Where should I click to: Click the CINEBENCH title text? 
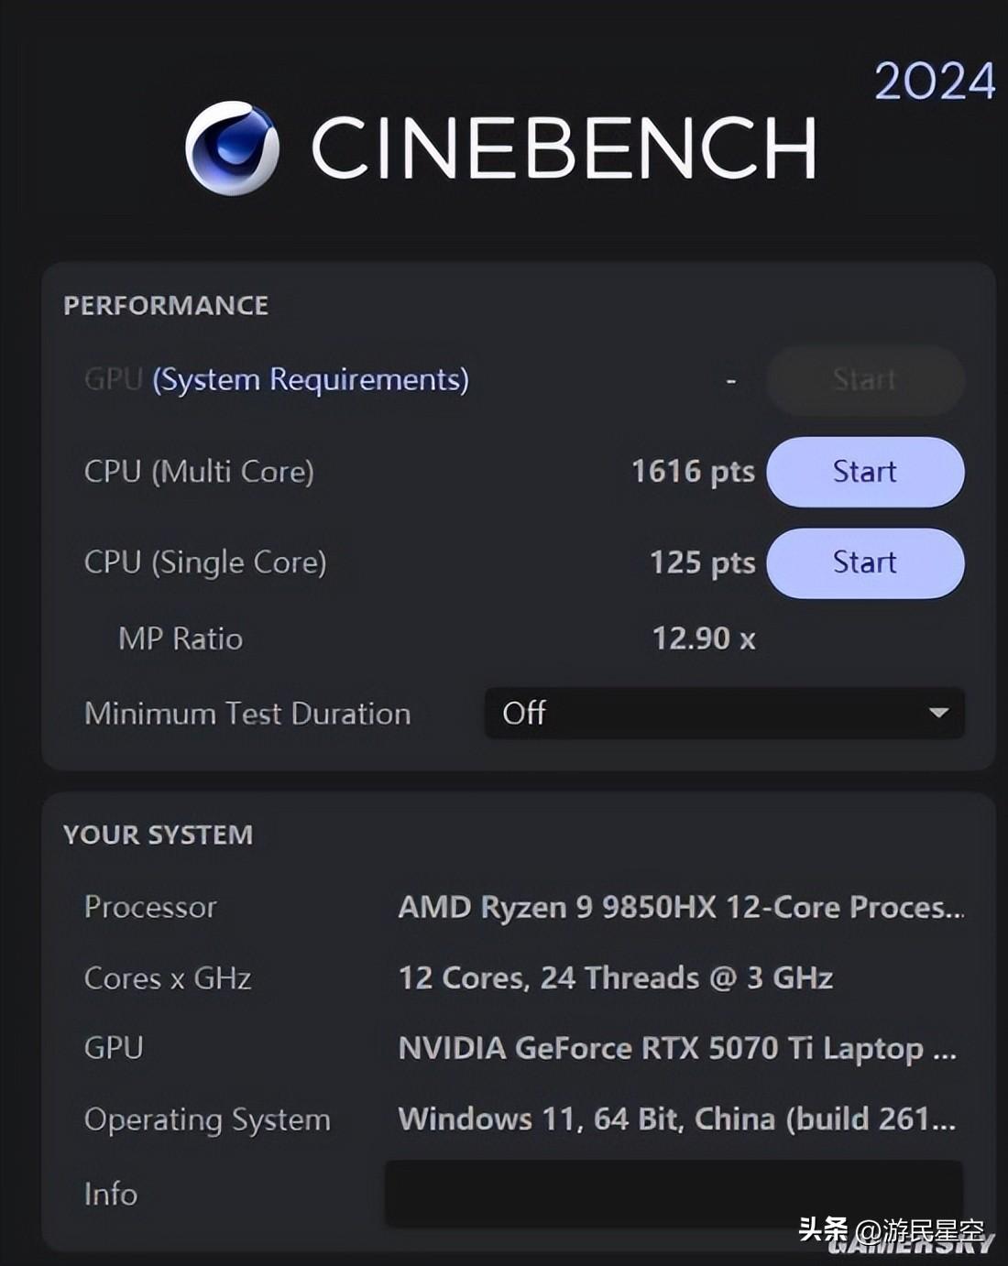click(564, 147)
